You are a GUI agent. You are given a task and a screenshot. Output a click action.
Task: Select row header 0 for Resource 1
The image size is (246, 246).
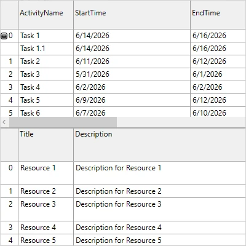tap(9, 173)
